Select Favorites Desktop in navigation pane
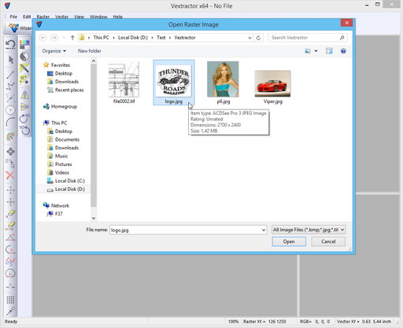This screenshot has height=328, width=403. 64,73
